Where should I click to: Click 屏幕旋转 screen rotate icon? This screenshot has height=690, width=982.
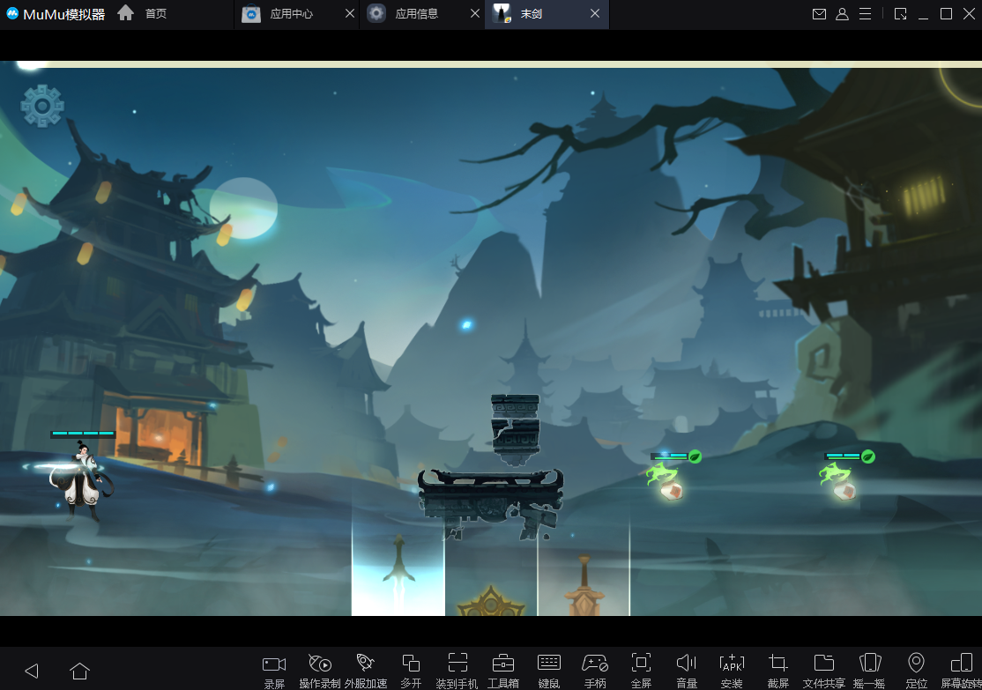[x=962, y=671]
